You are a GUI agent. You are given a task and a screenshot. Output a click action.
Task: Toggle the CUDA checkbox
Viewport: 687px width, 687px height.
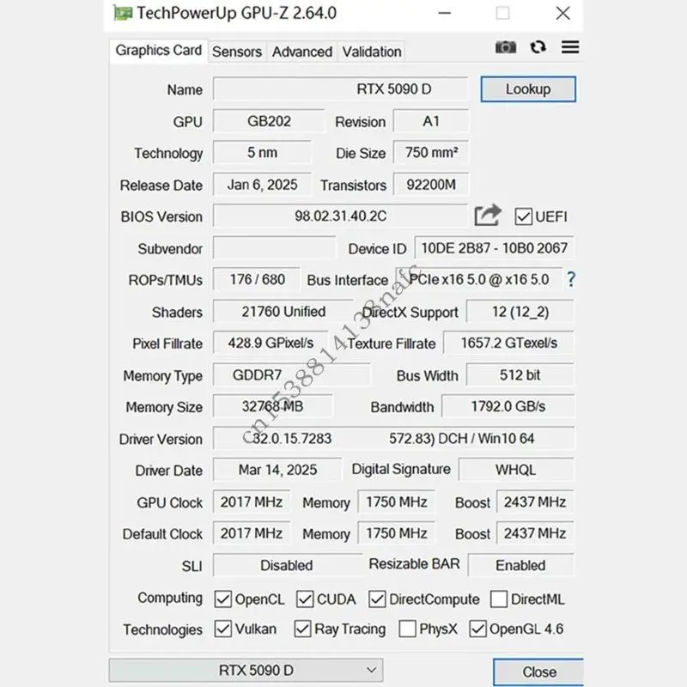(305, 599)
